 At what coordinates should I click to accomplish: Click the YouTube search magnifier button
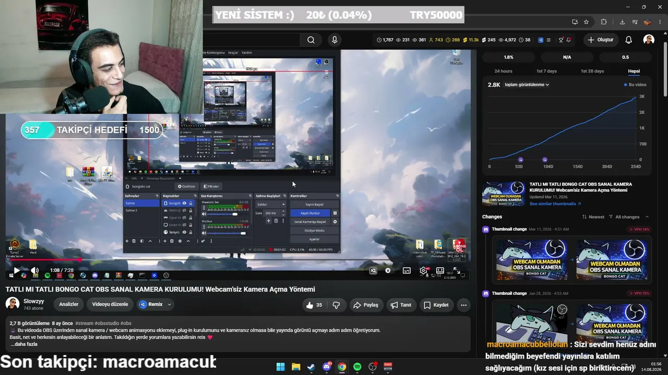click(x=311, y=40)
